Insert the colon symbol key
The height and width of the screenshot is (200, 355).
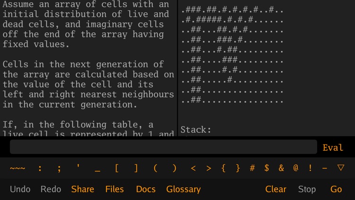click(x=40, y=168)
